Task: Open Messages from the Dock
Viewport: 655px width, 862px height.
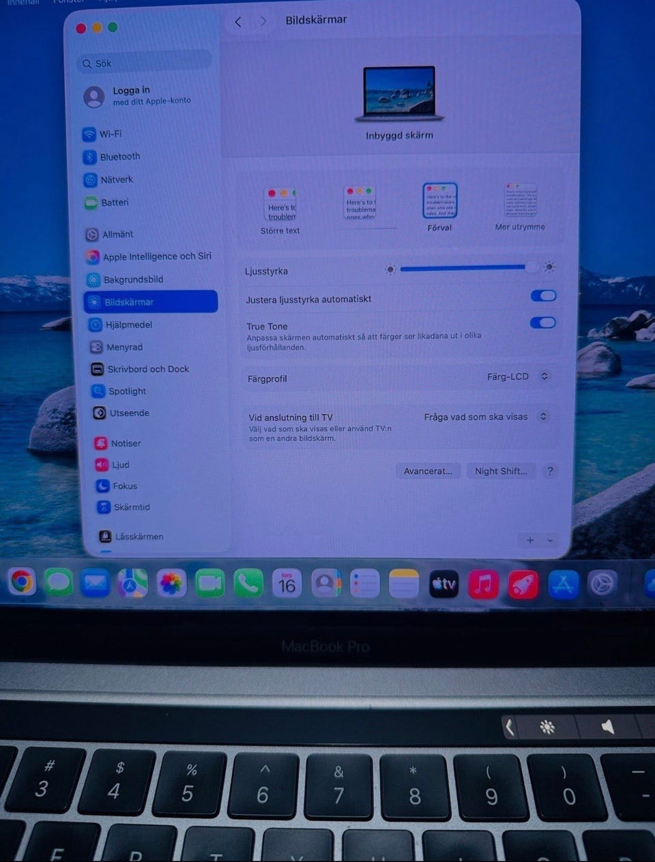Action: pyautogui.click(x=59, y=583)
